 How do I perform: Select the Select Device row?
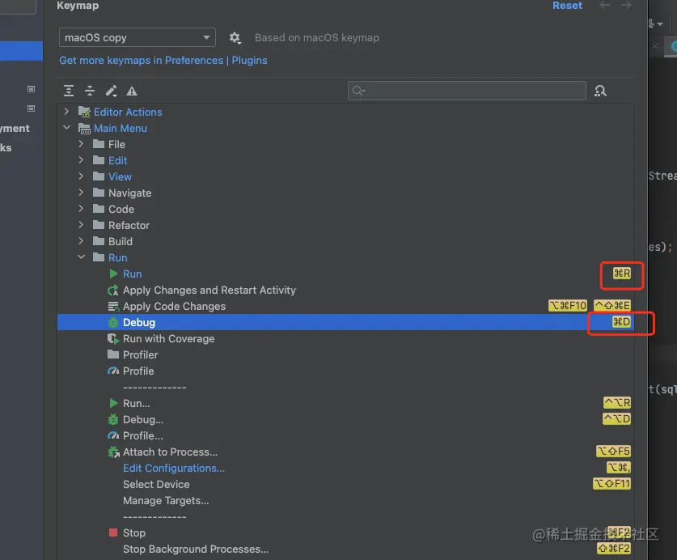click(345, 485)
